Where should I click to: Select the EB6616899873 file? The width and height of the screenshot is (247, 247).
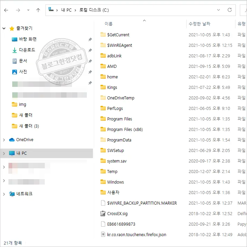click(x=118, y=224)
